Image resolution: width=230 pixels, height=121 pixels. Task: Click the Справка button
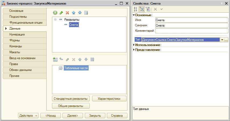coord(117,116)
